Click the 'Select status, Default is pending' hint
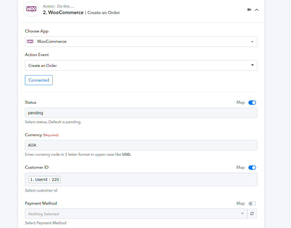 pos(53,122)
